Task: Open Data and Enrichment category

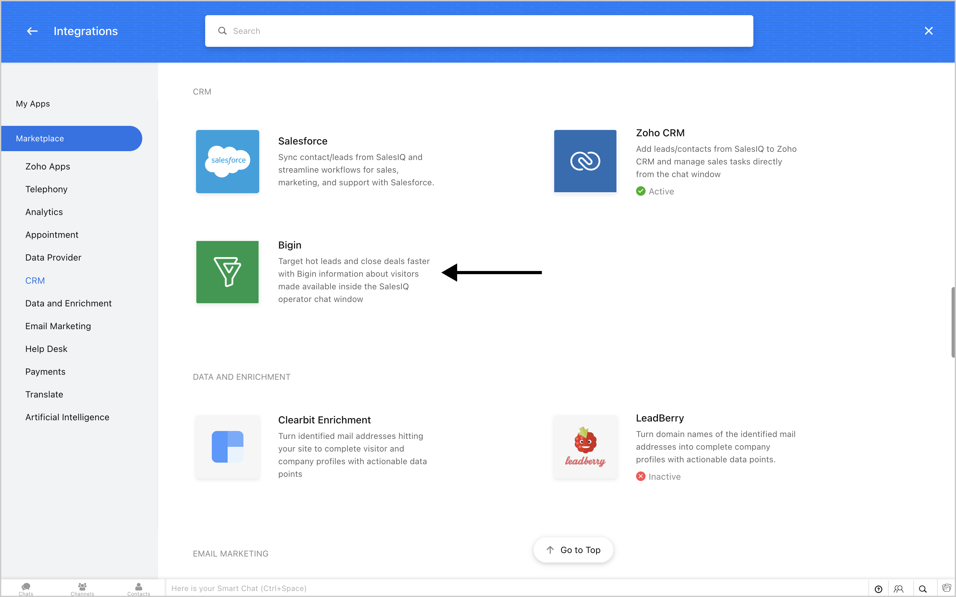Action: [68, 303]
